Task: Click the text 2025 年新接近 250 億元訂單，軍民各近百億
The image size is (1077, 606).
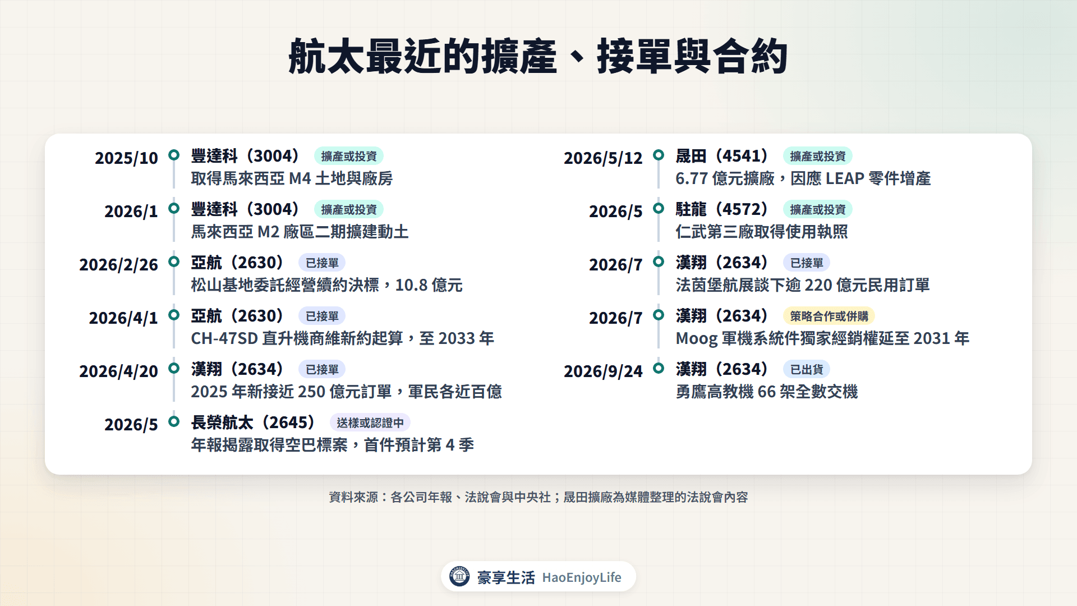Action: [346, 392]
